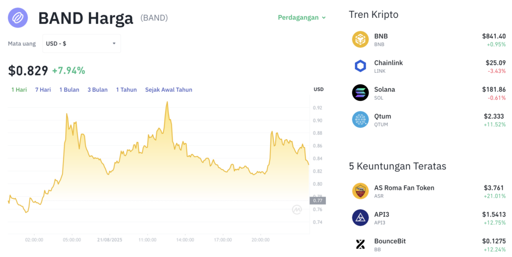512x257 pixels.
Task: Click the CoinMarketCap watermark on chart
Action: pyautogui.click(x=297, y=210)
